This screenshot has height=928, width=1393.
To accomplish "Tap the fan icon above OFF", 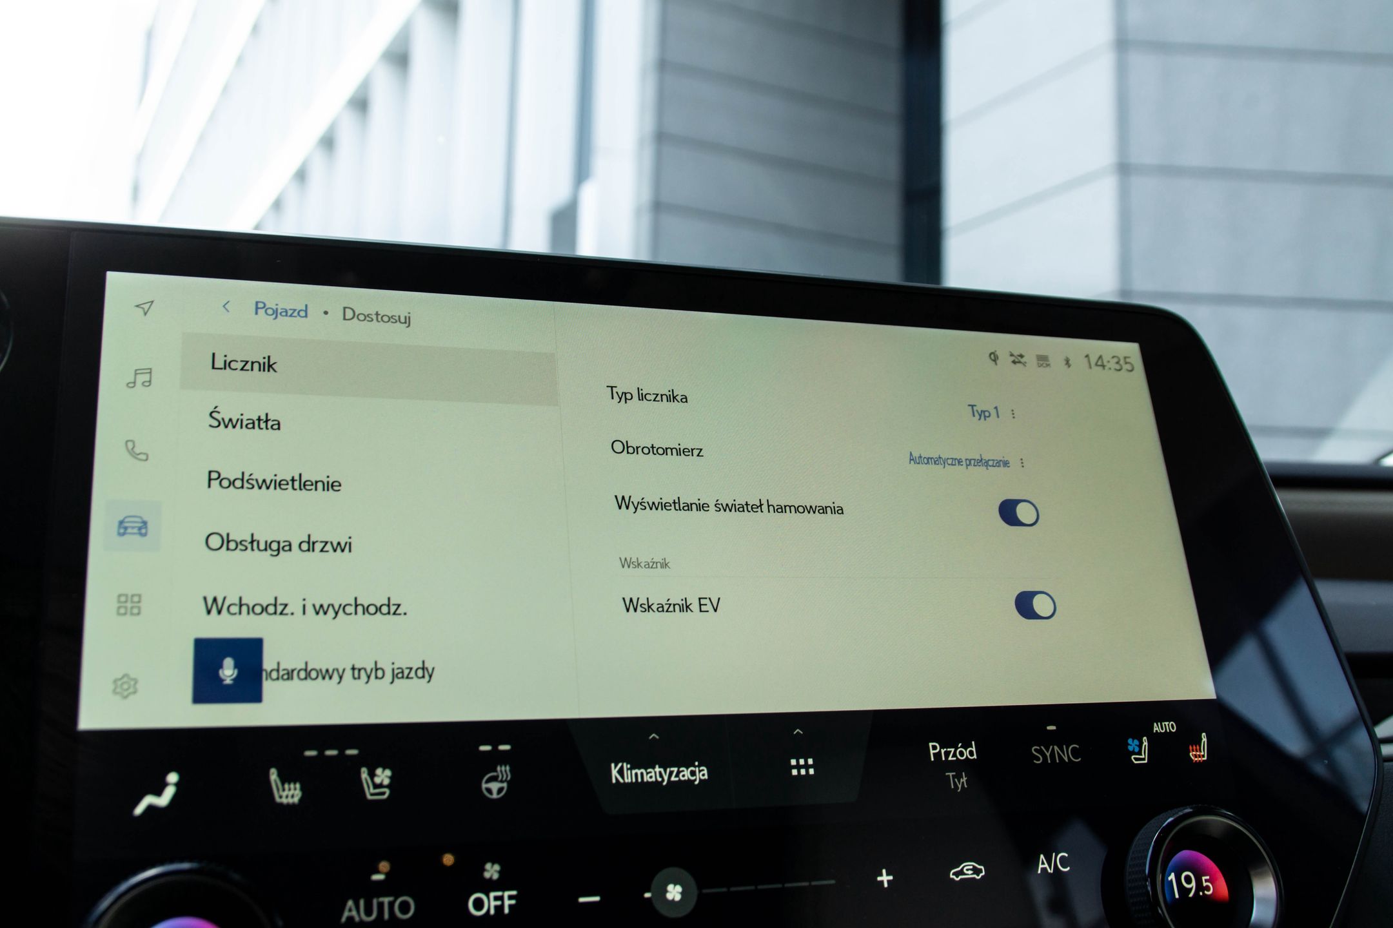I will 491,872.
